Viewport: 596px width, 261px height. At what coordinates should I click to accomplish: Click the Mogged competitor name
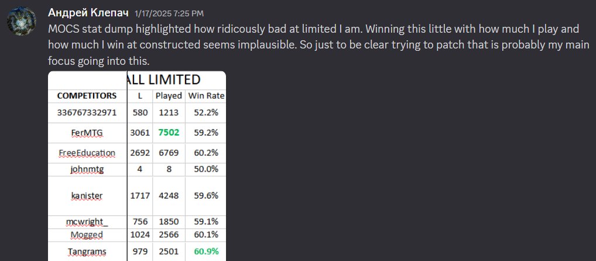tap(87, 235)
